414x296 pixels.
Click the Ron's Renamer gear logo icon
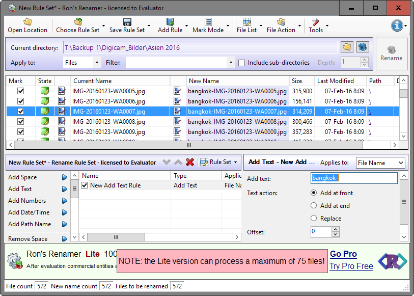click(x=15, y=261)
